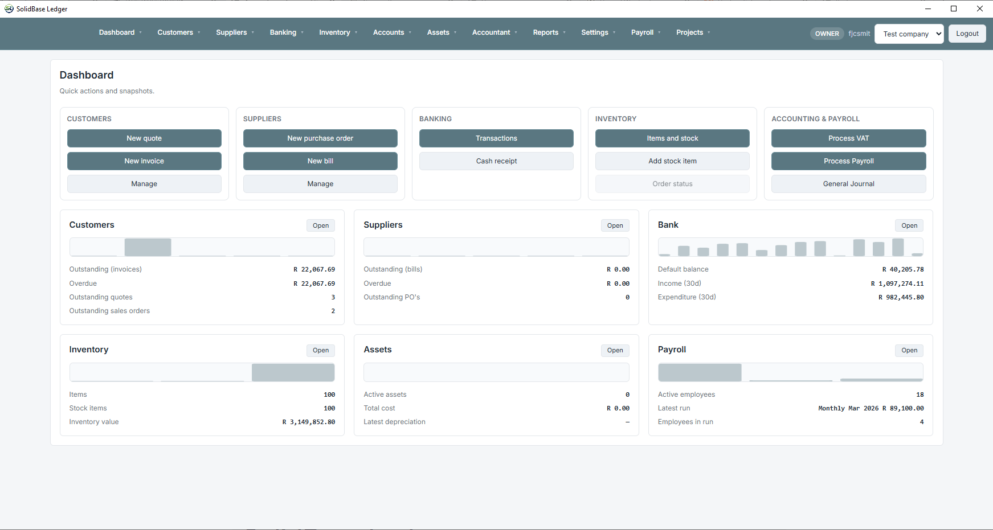Expand the Customers menu in navbar
This screenshot has height=530, width=993.
(178, 32)
